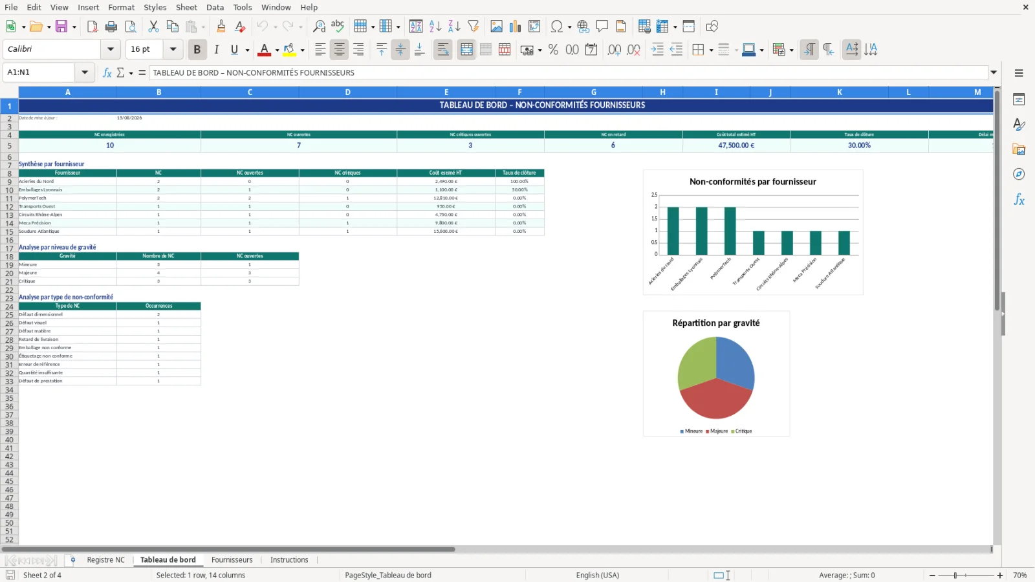Open sidebar Gallery panel
Viewport: 1035px width, 582px height.
(x=1019, y=149)
